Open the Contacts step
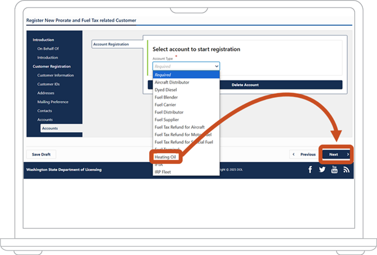 click(x=44, y=111)
